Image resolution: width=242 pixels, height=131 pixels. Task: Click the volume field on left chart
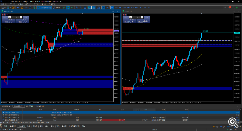[15, 17]
